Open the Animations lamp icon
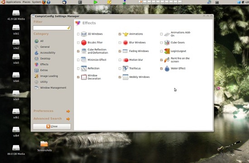The width and height of the screenshot is (249, 163). tap(125, 34)
